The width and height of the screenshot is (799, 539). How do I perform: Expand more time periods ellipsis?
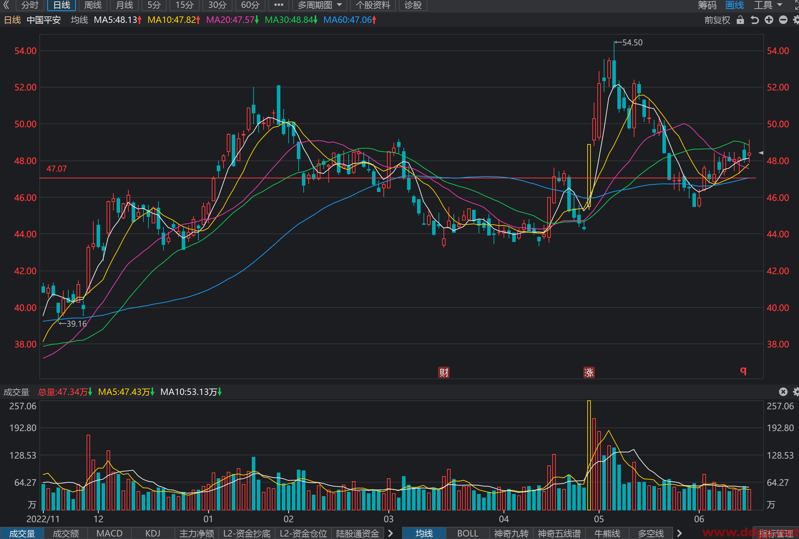click(279, 5)
